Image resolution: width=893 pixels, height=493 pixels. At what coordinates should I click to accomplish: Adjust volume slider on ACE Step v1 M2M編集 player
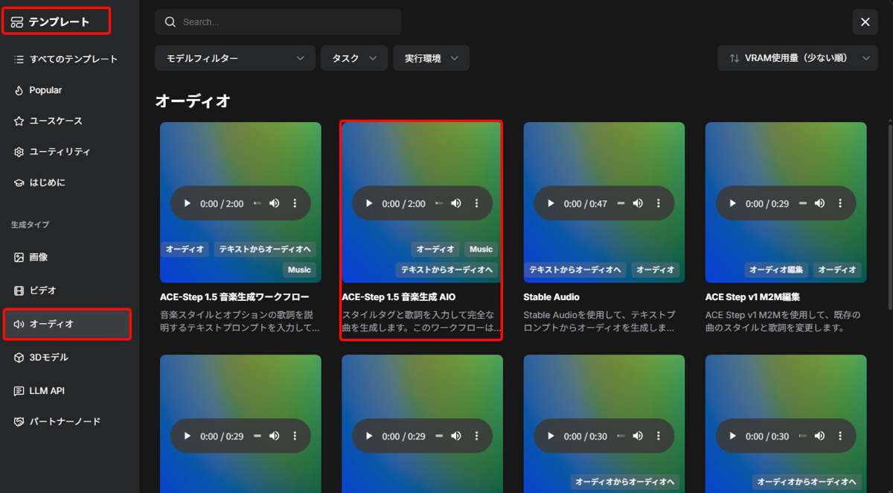[x=802, y=203]
